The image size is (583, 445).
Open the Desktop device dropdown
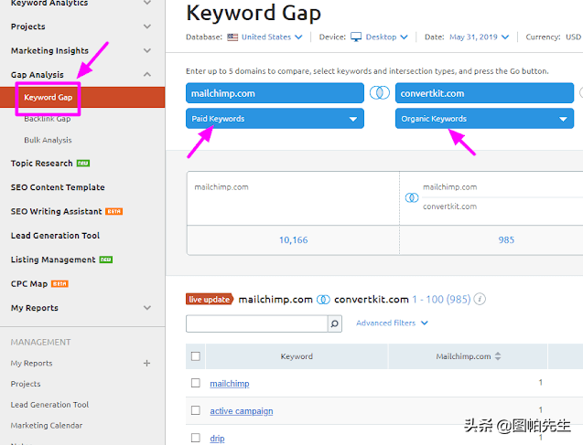point(386,37)
